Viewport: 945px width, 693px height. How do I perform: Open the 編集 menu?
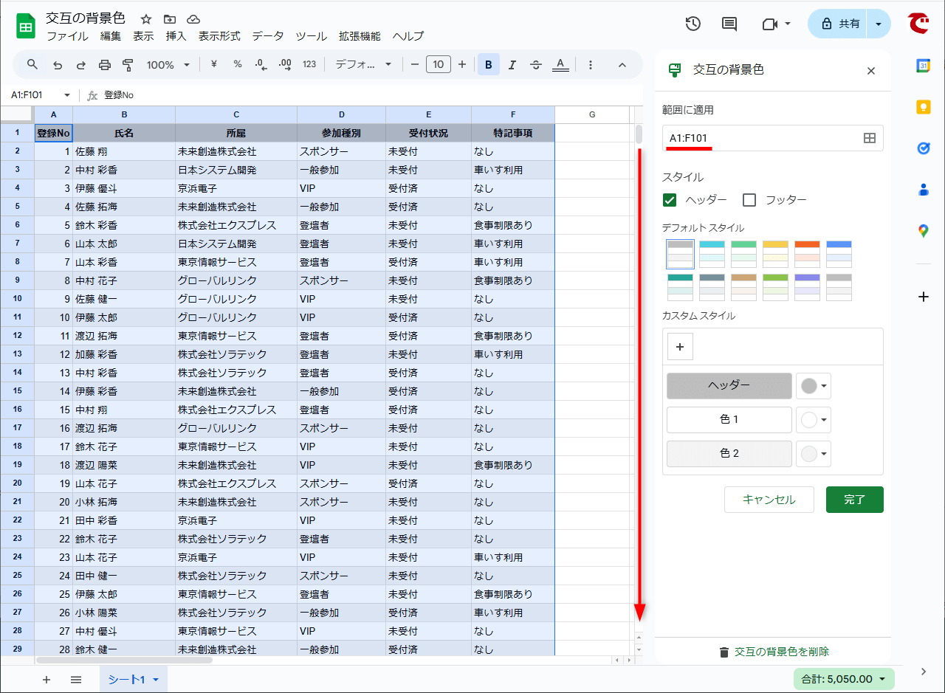(x=111, y=36)
